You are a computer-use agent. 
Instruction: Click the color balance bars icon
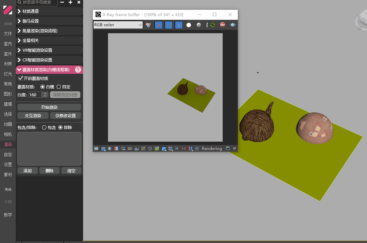[130, 148]
